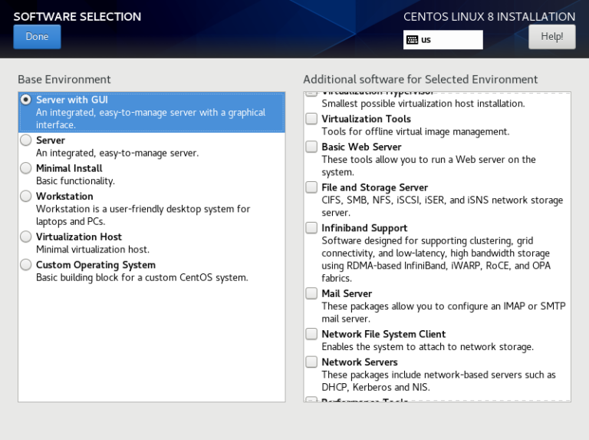The width and height of the screenshot is (589, 440).
Task: Click the Workstation description text
Action: tap(143, 214)
